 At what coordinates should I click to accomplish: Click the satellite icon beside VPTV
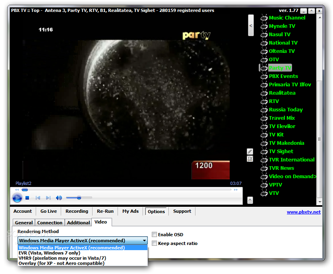point(264,185)
